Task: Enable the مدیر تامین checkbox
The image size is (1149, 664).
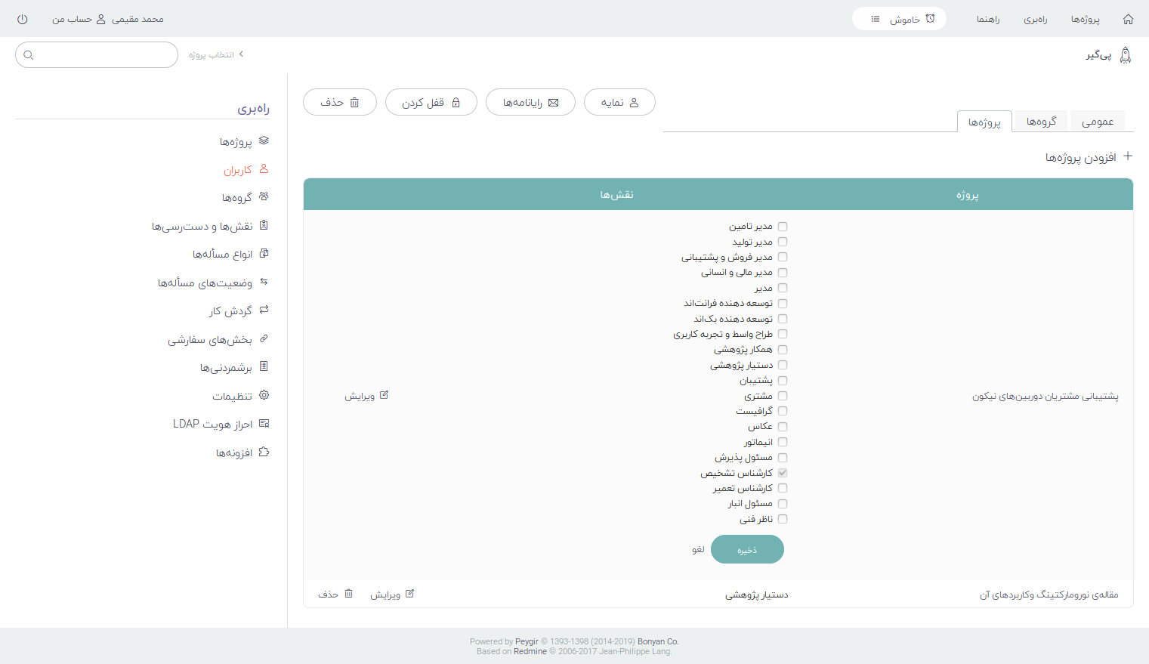Action: [x=783, y=226]
